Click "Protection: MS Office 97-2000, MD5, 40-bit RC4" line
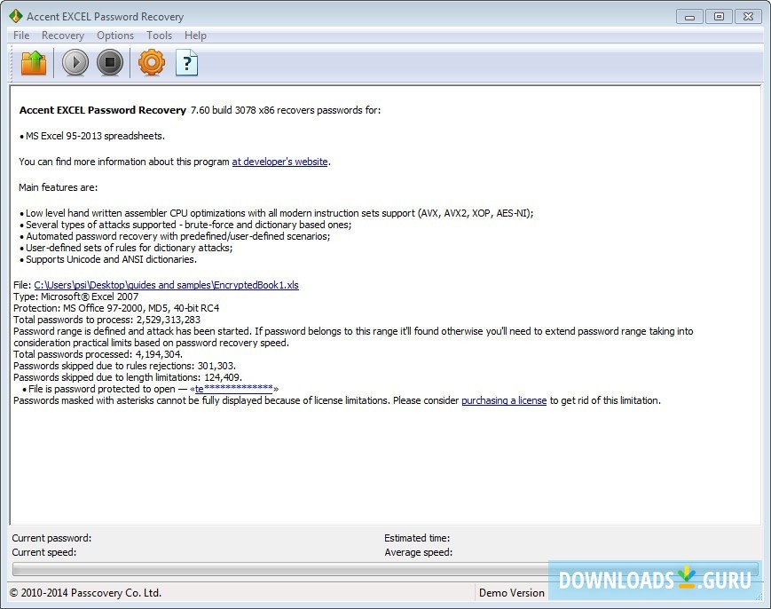Viewport: 771px width, 609px height. tap(116, 308)
